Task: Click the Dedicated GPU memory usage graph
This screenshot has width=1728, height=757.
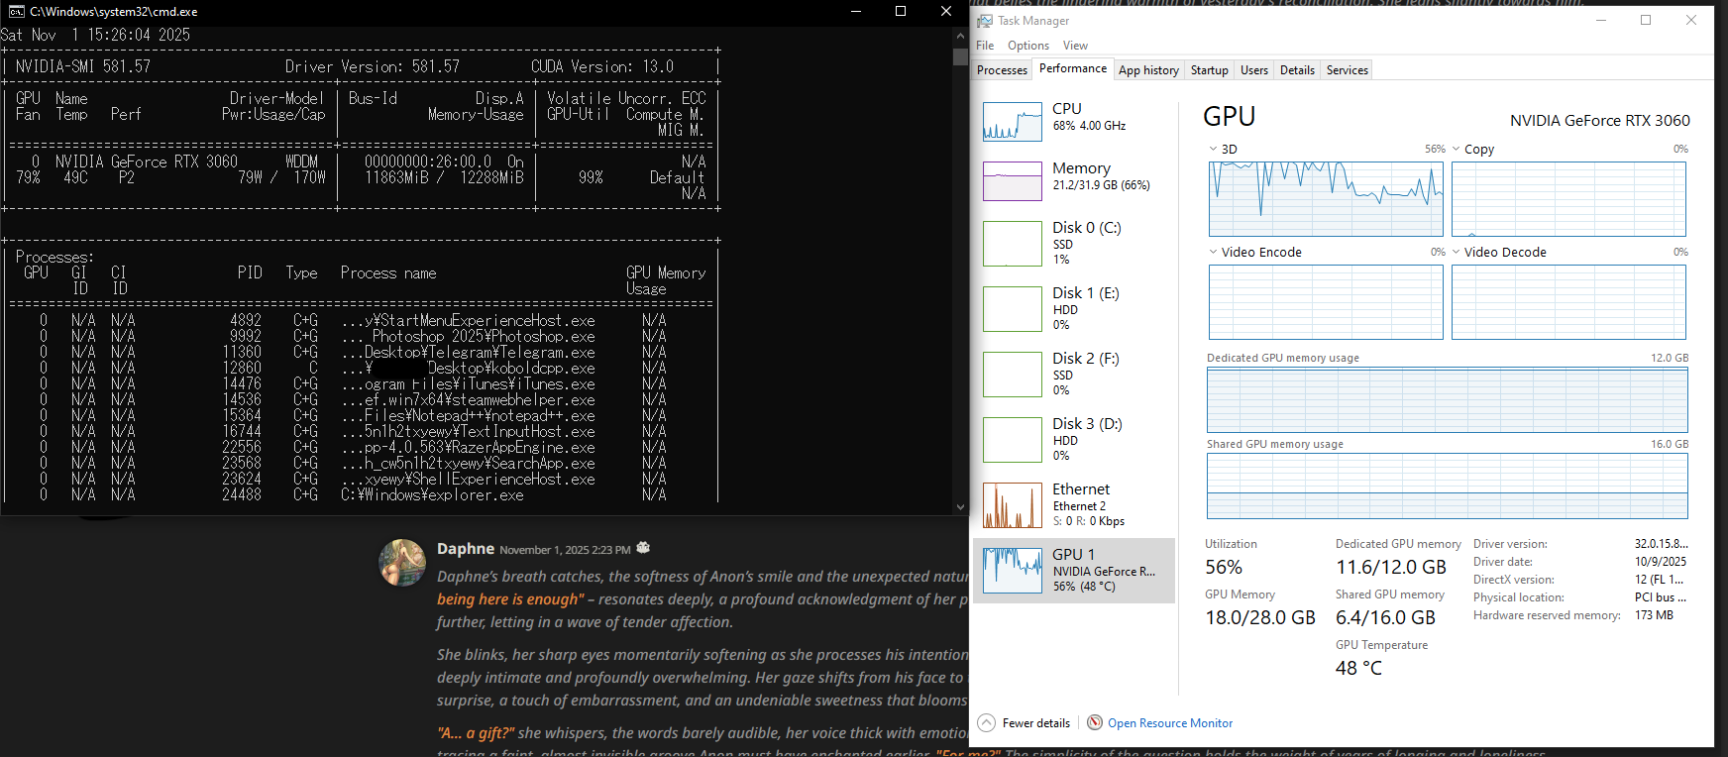Action: point(1447,400)
